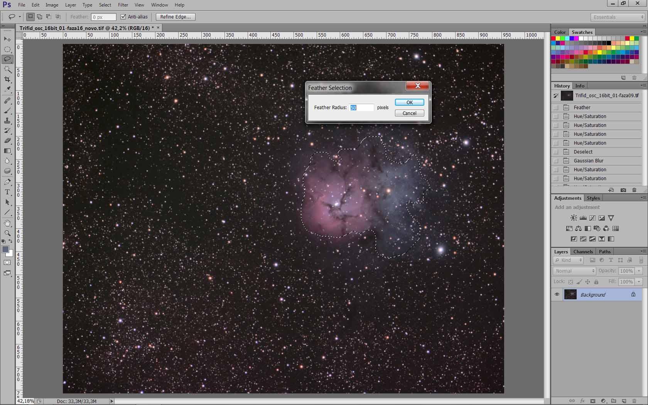
Task: Select the Crop tool
Action: click(7, 79)
